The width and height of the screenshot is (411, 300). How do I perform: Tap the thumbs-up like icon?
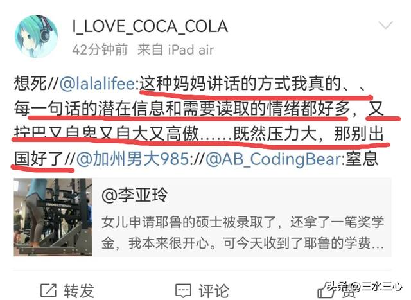click(x=325, y=290)
